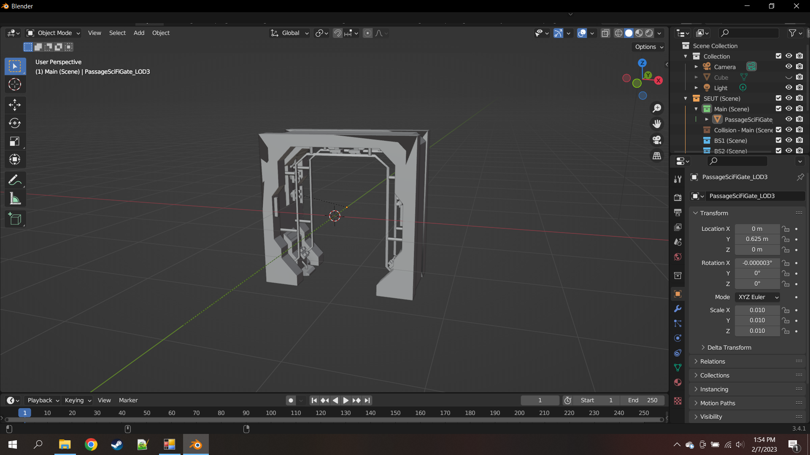Select the 3D Cursor tool
Screen dimensions: 810x455
tap(15, 85)
